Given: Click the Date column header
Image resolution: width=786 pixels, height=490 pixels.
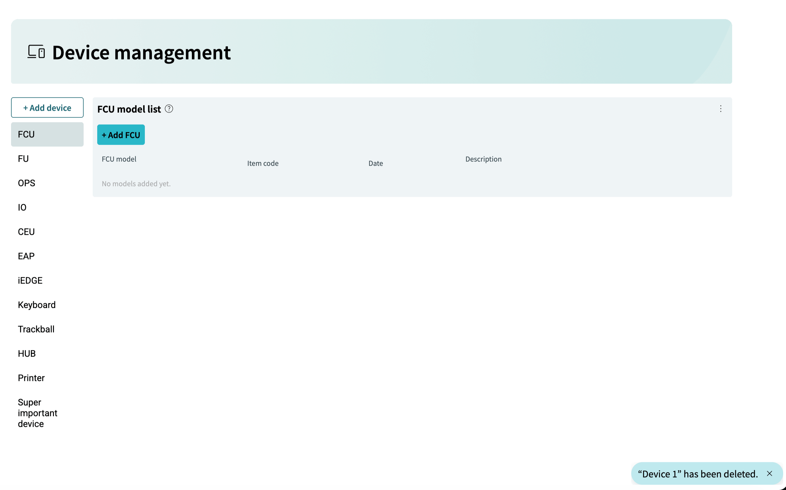Looking at the screenshot, I should tap(376, 163).
